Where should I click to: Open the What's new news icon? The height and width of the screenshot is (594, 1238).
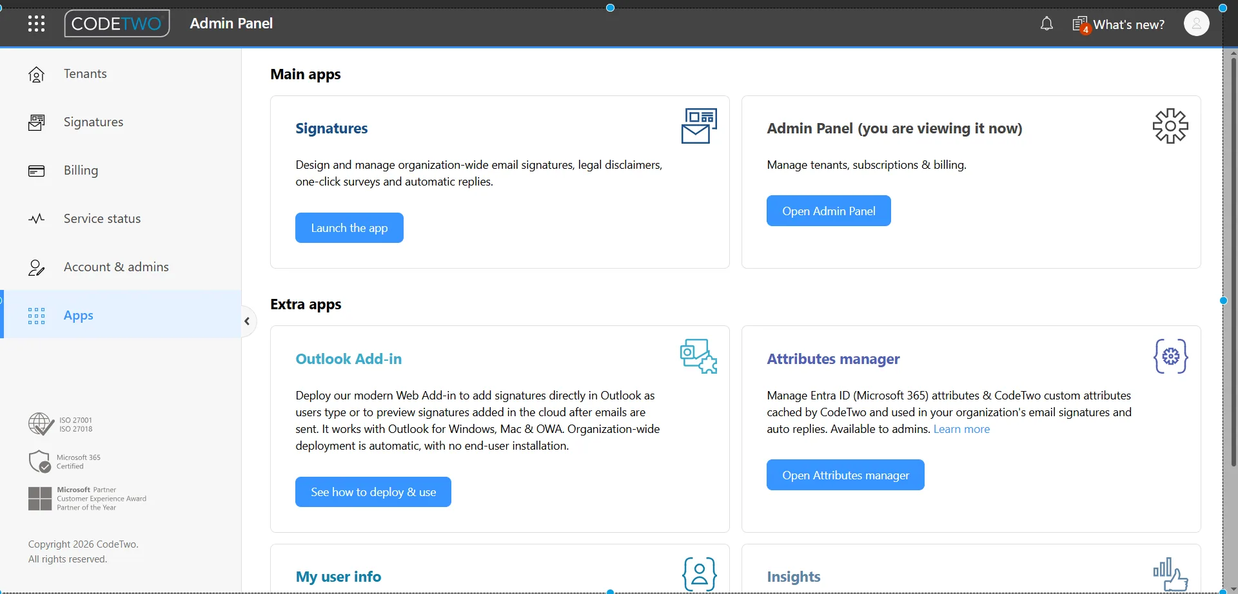pyautogui.click(x=1081, y=25)
